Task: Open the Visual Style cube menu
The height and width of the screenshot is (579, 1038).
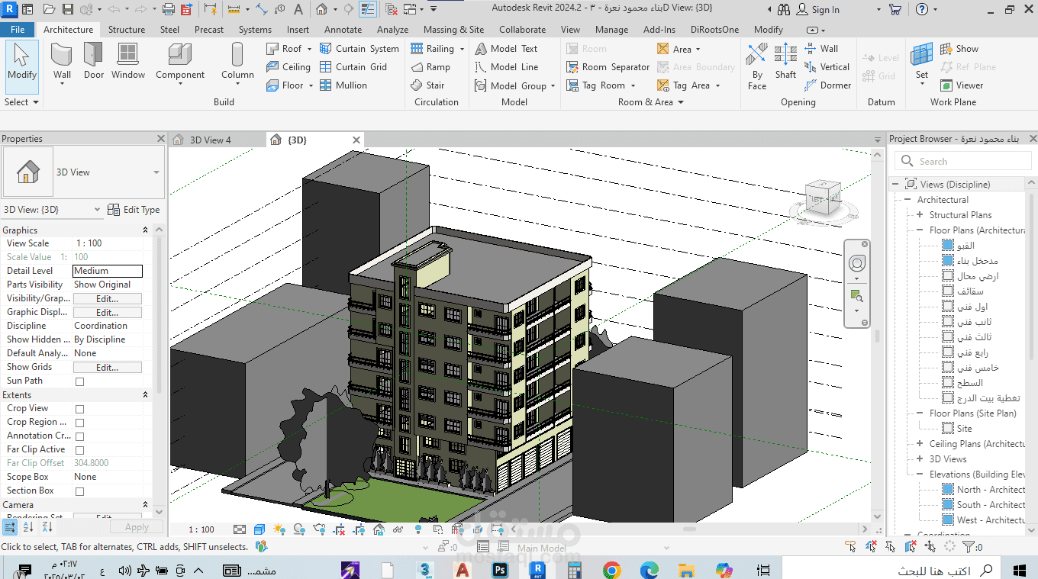Action: click(x=259, y=529)
